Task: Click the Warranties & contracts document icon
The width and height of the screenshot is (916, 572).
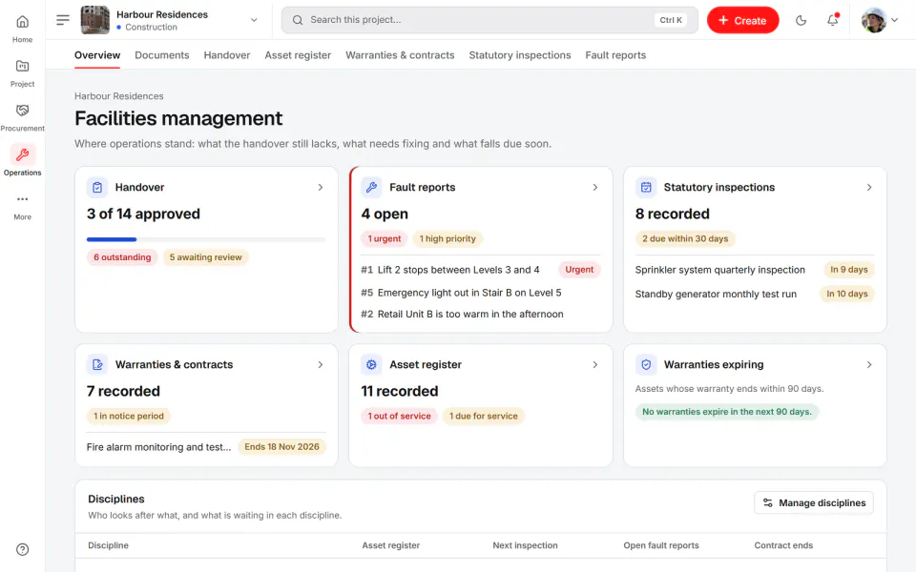Action: click(x=97, y=365)
